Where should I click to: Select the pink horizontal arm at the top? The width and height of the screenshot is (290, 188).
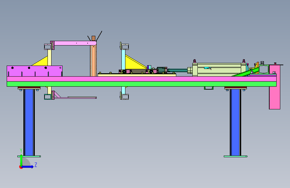pyautogui.click(x=75, y=43)
